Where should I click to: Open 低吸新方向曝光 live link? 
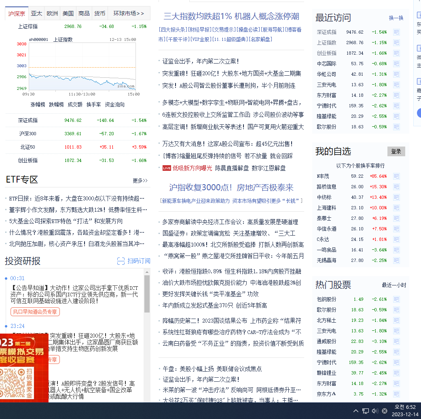[192, 168]
